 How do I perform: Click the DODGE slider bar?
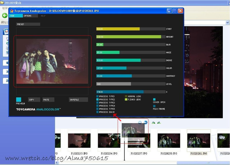[x=131, y=60]
